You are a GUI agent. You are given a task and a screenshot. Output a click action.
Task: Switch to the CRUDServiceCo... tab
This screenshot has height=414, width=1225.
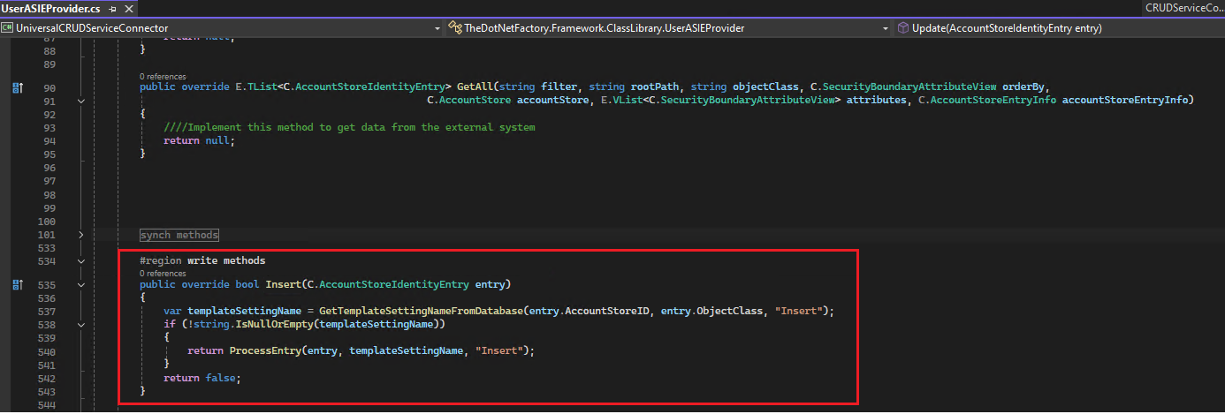click(x=1184, y=9)
